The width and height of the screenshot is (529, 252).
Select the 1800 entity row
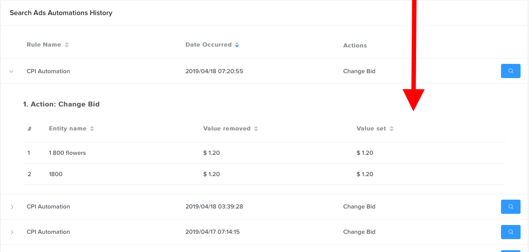(264, 174)
